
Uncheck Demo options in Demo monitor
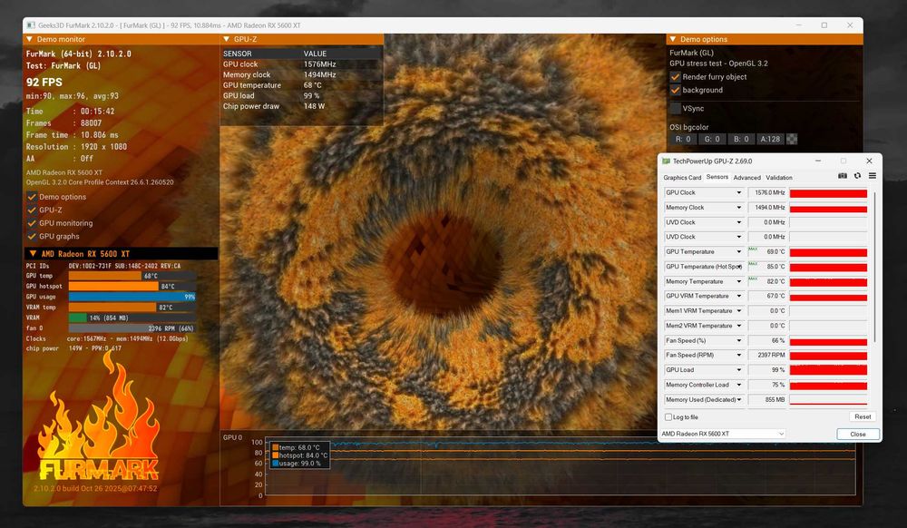point(32,197)
